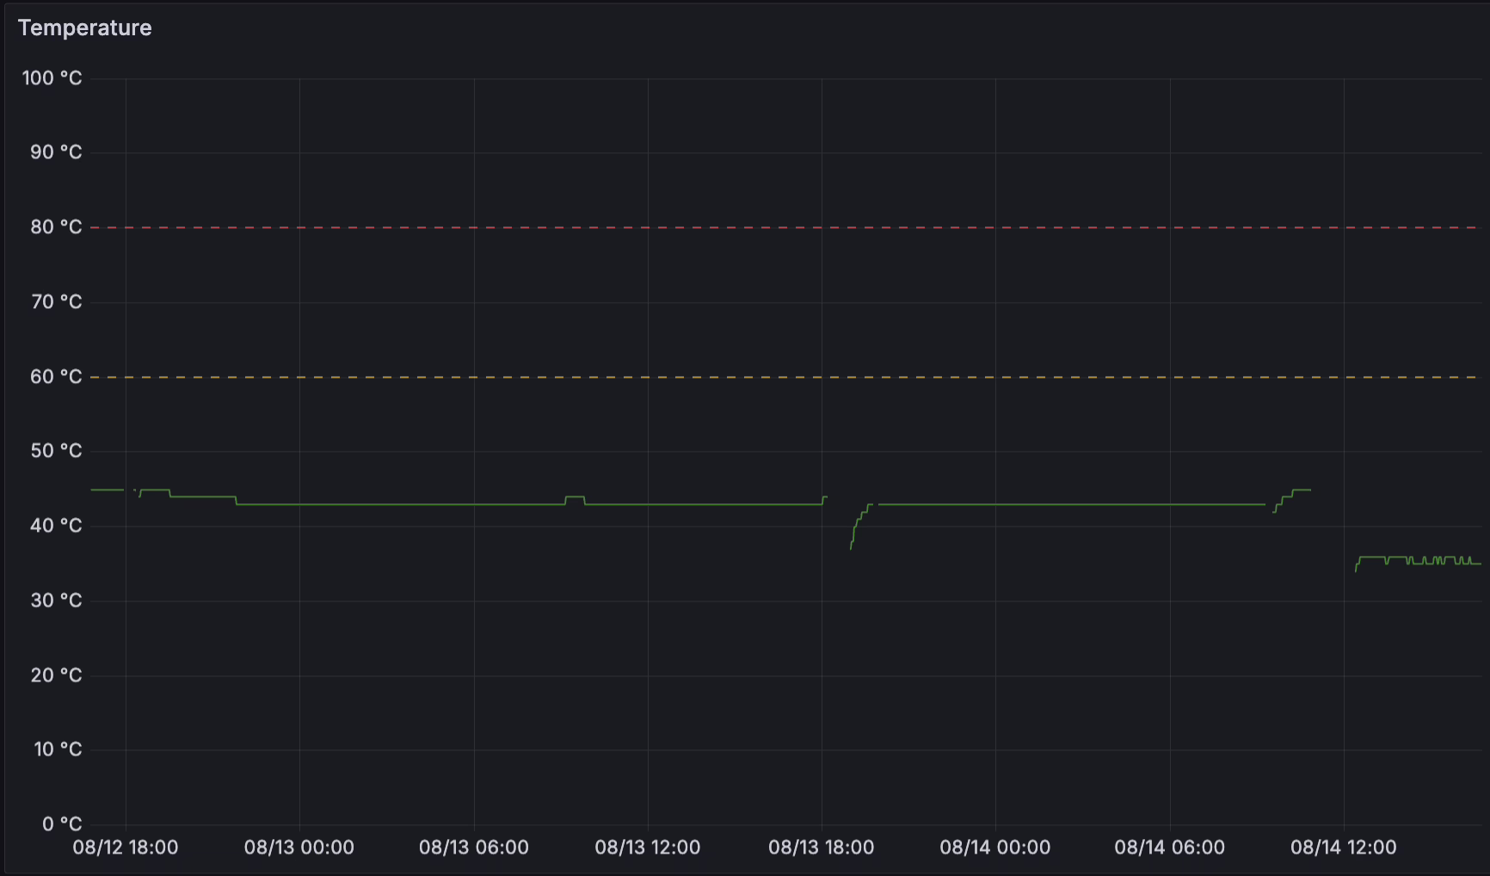The width and height of the screenshot is (1490, 876).
Task: Select the 08/14 06:00 time axis label
Action: [x=1170, y=848]
